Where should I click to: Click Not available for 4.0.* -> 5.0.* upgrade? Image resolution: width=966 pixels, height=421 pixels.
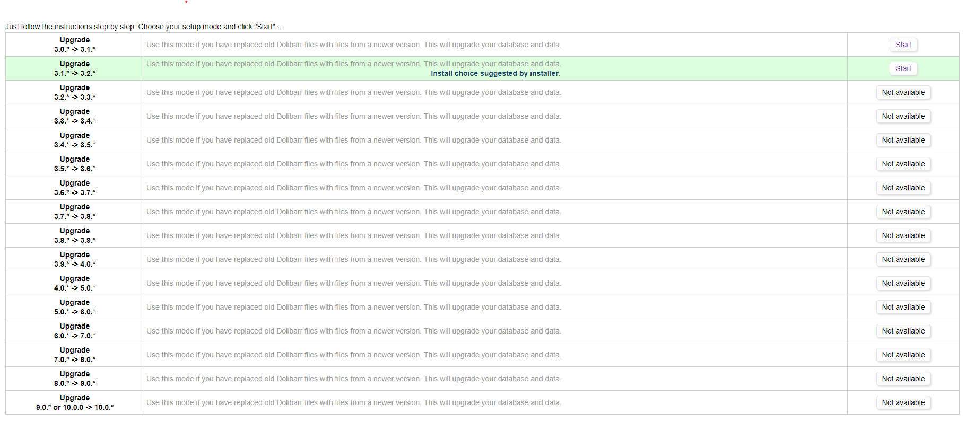click(903, 283)
